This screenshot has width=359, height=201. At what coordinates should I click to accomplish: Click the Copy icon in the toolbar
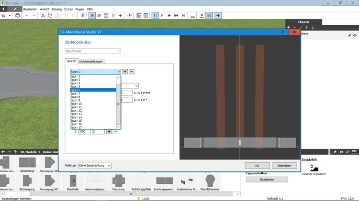click(x=50, y=16)
